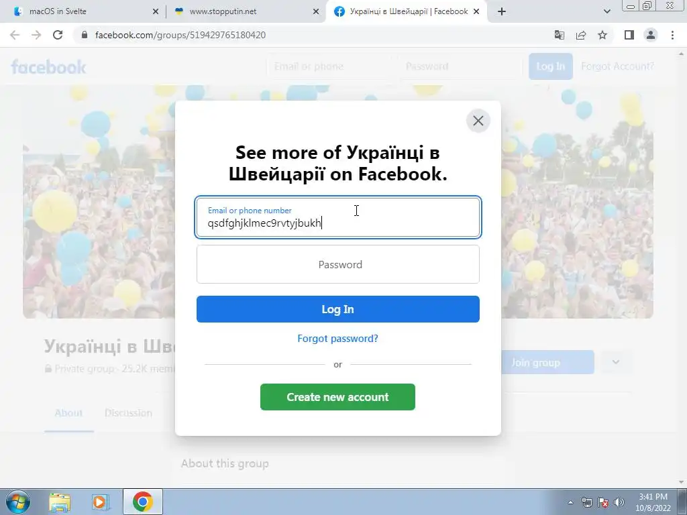Open Chrome three-dot menu

[x=672, y=35]
